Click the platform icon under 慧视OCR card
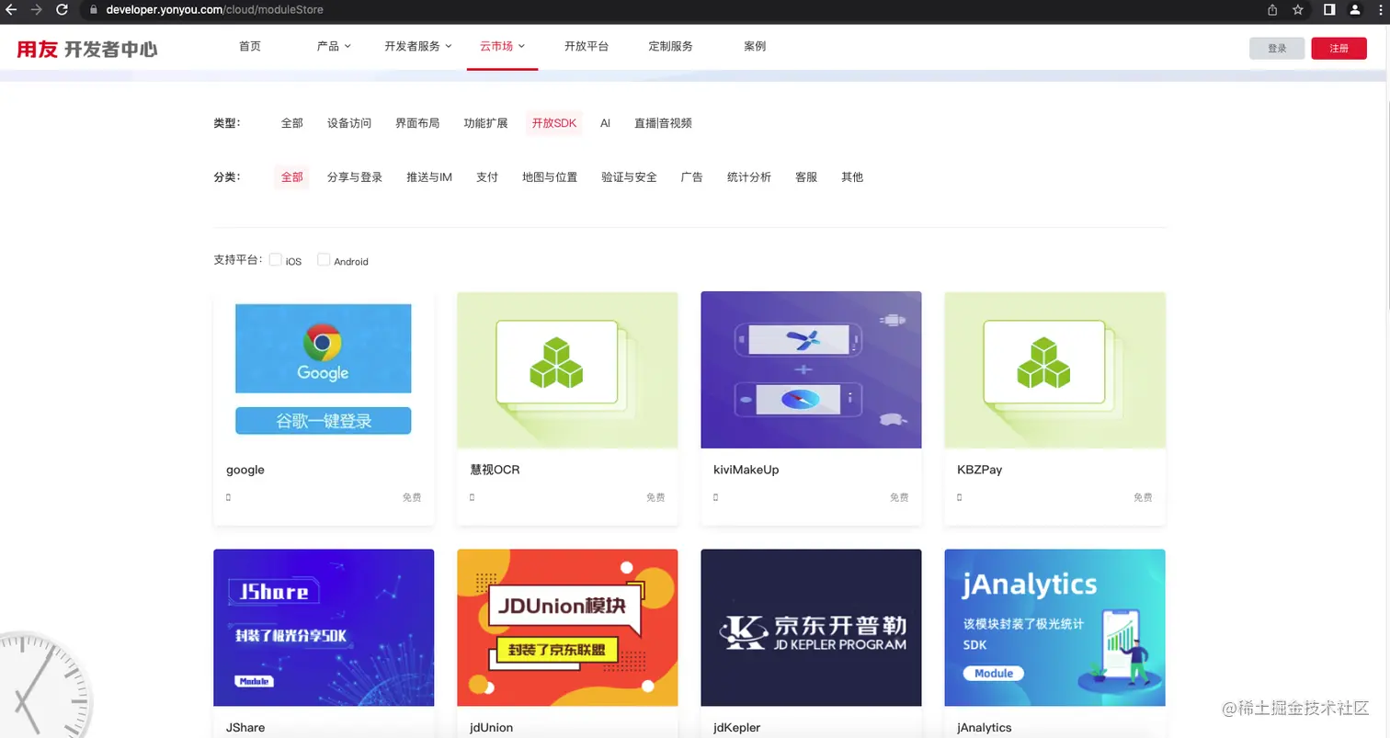1390x738 pixels. (x=472, y=497)
